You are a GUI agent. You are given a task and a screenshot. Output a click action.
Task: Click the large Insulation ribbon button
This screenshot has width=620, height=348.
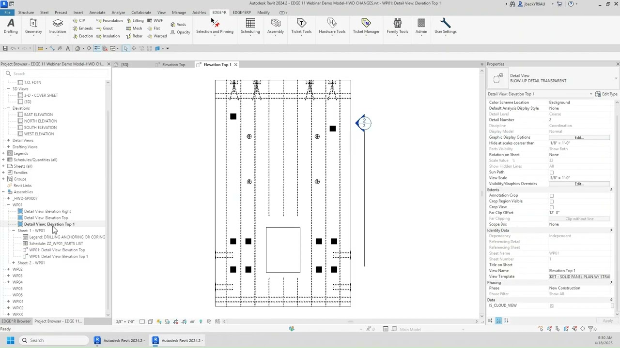[x=58, y=27]
